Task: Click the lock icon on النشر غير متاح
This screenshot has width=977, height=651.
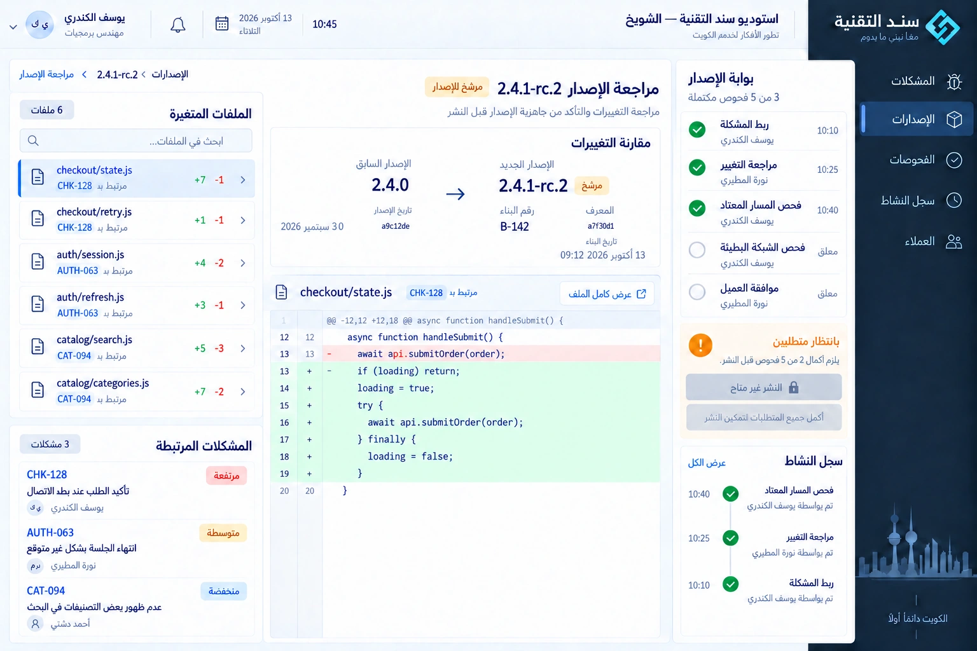Action: [793, 387]
